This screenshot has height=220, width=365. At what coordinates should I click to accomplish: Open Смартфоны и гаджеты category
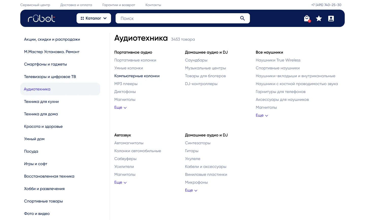click(45, 64)
